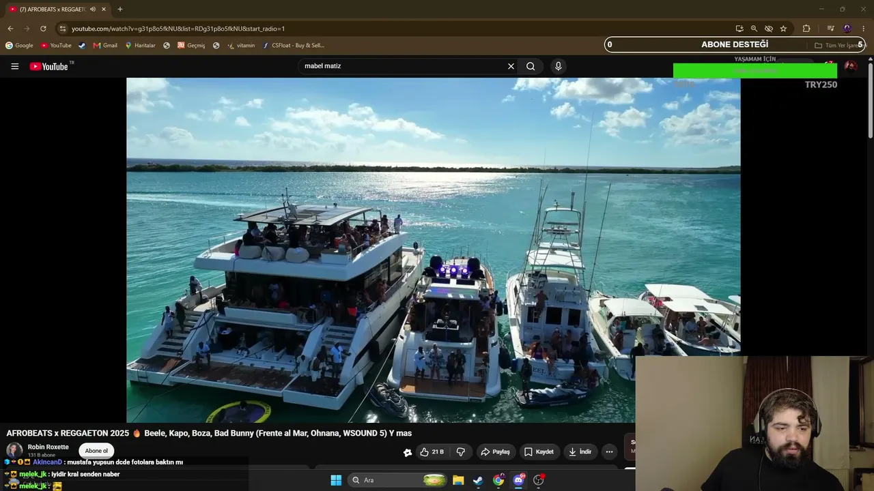Like the video (21 B)
This screenshot has width=874, height=491.
coord(432,452)
